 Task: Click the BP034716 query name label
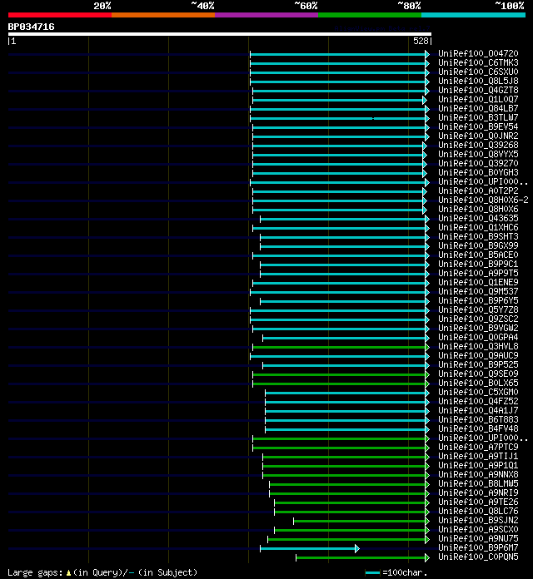tap(31, 27)
